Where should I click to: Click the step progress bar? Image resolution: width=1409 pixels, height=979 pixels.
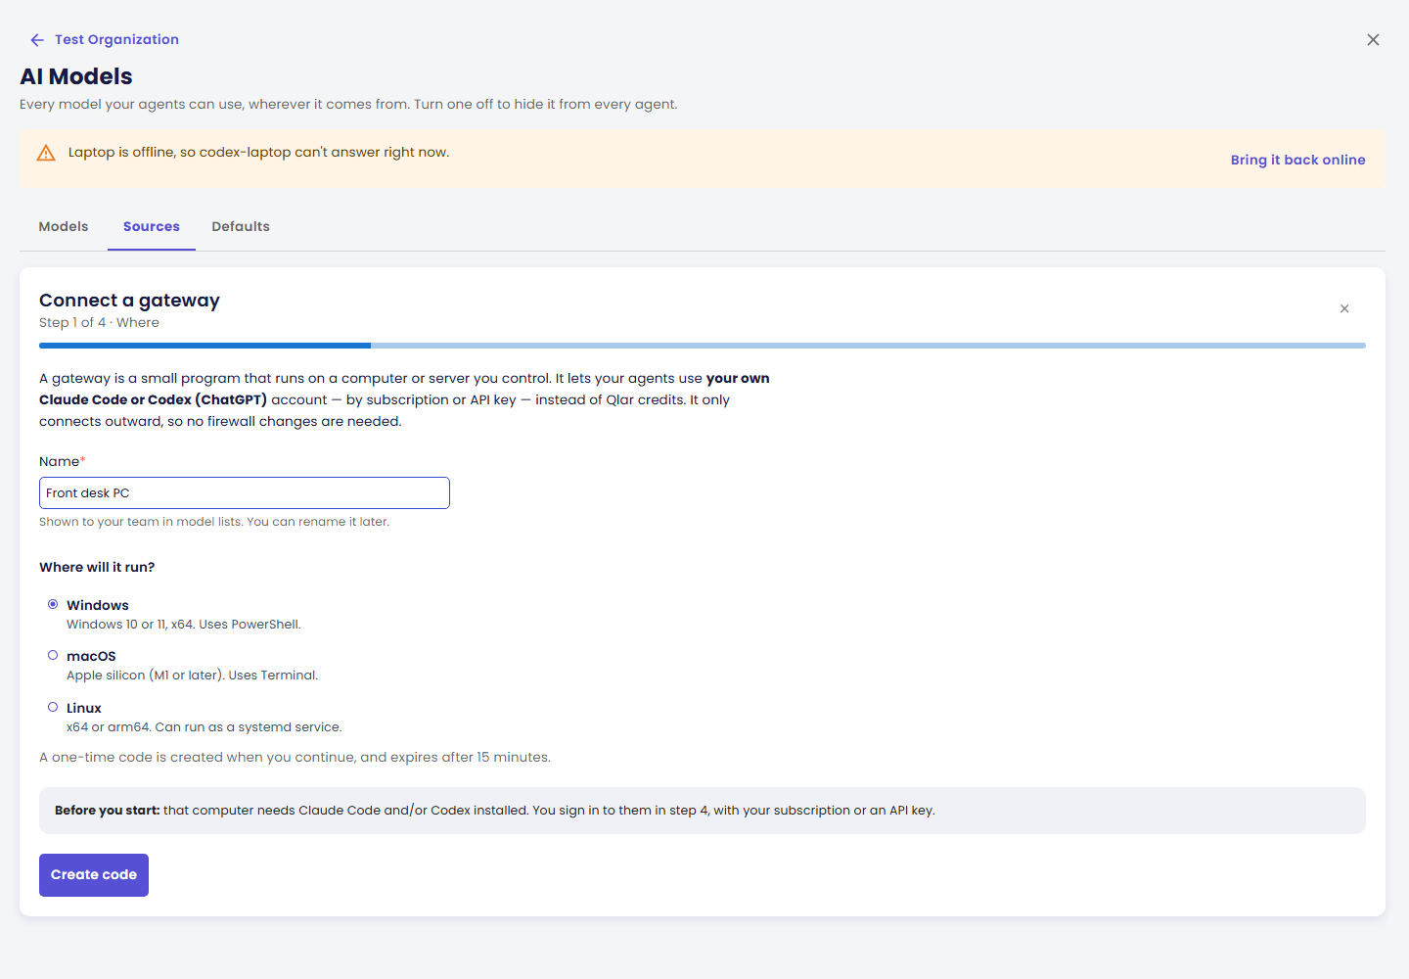[703, 346]
